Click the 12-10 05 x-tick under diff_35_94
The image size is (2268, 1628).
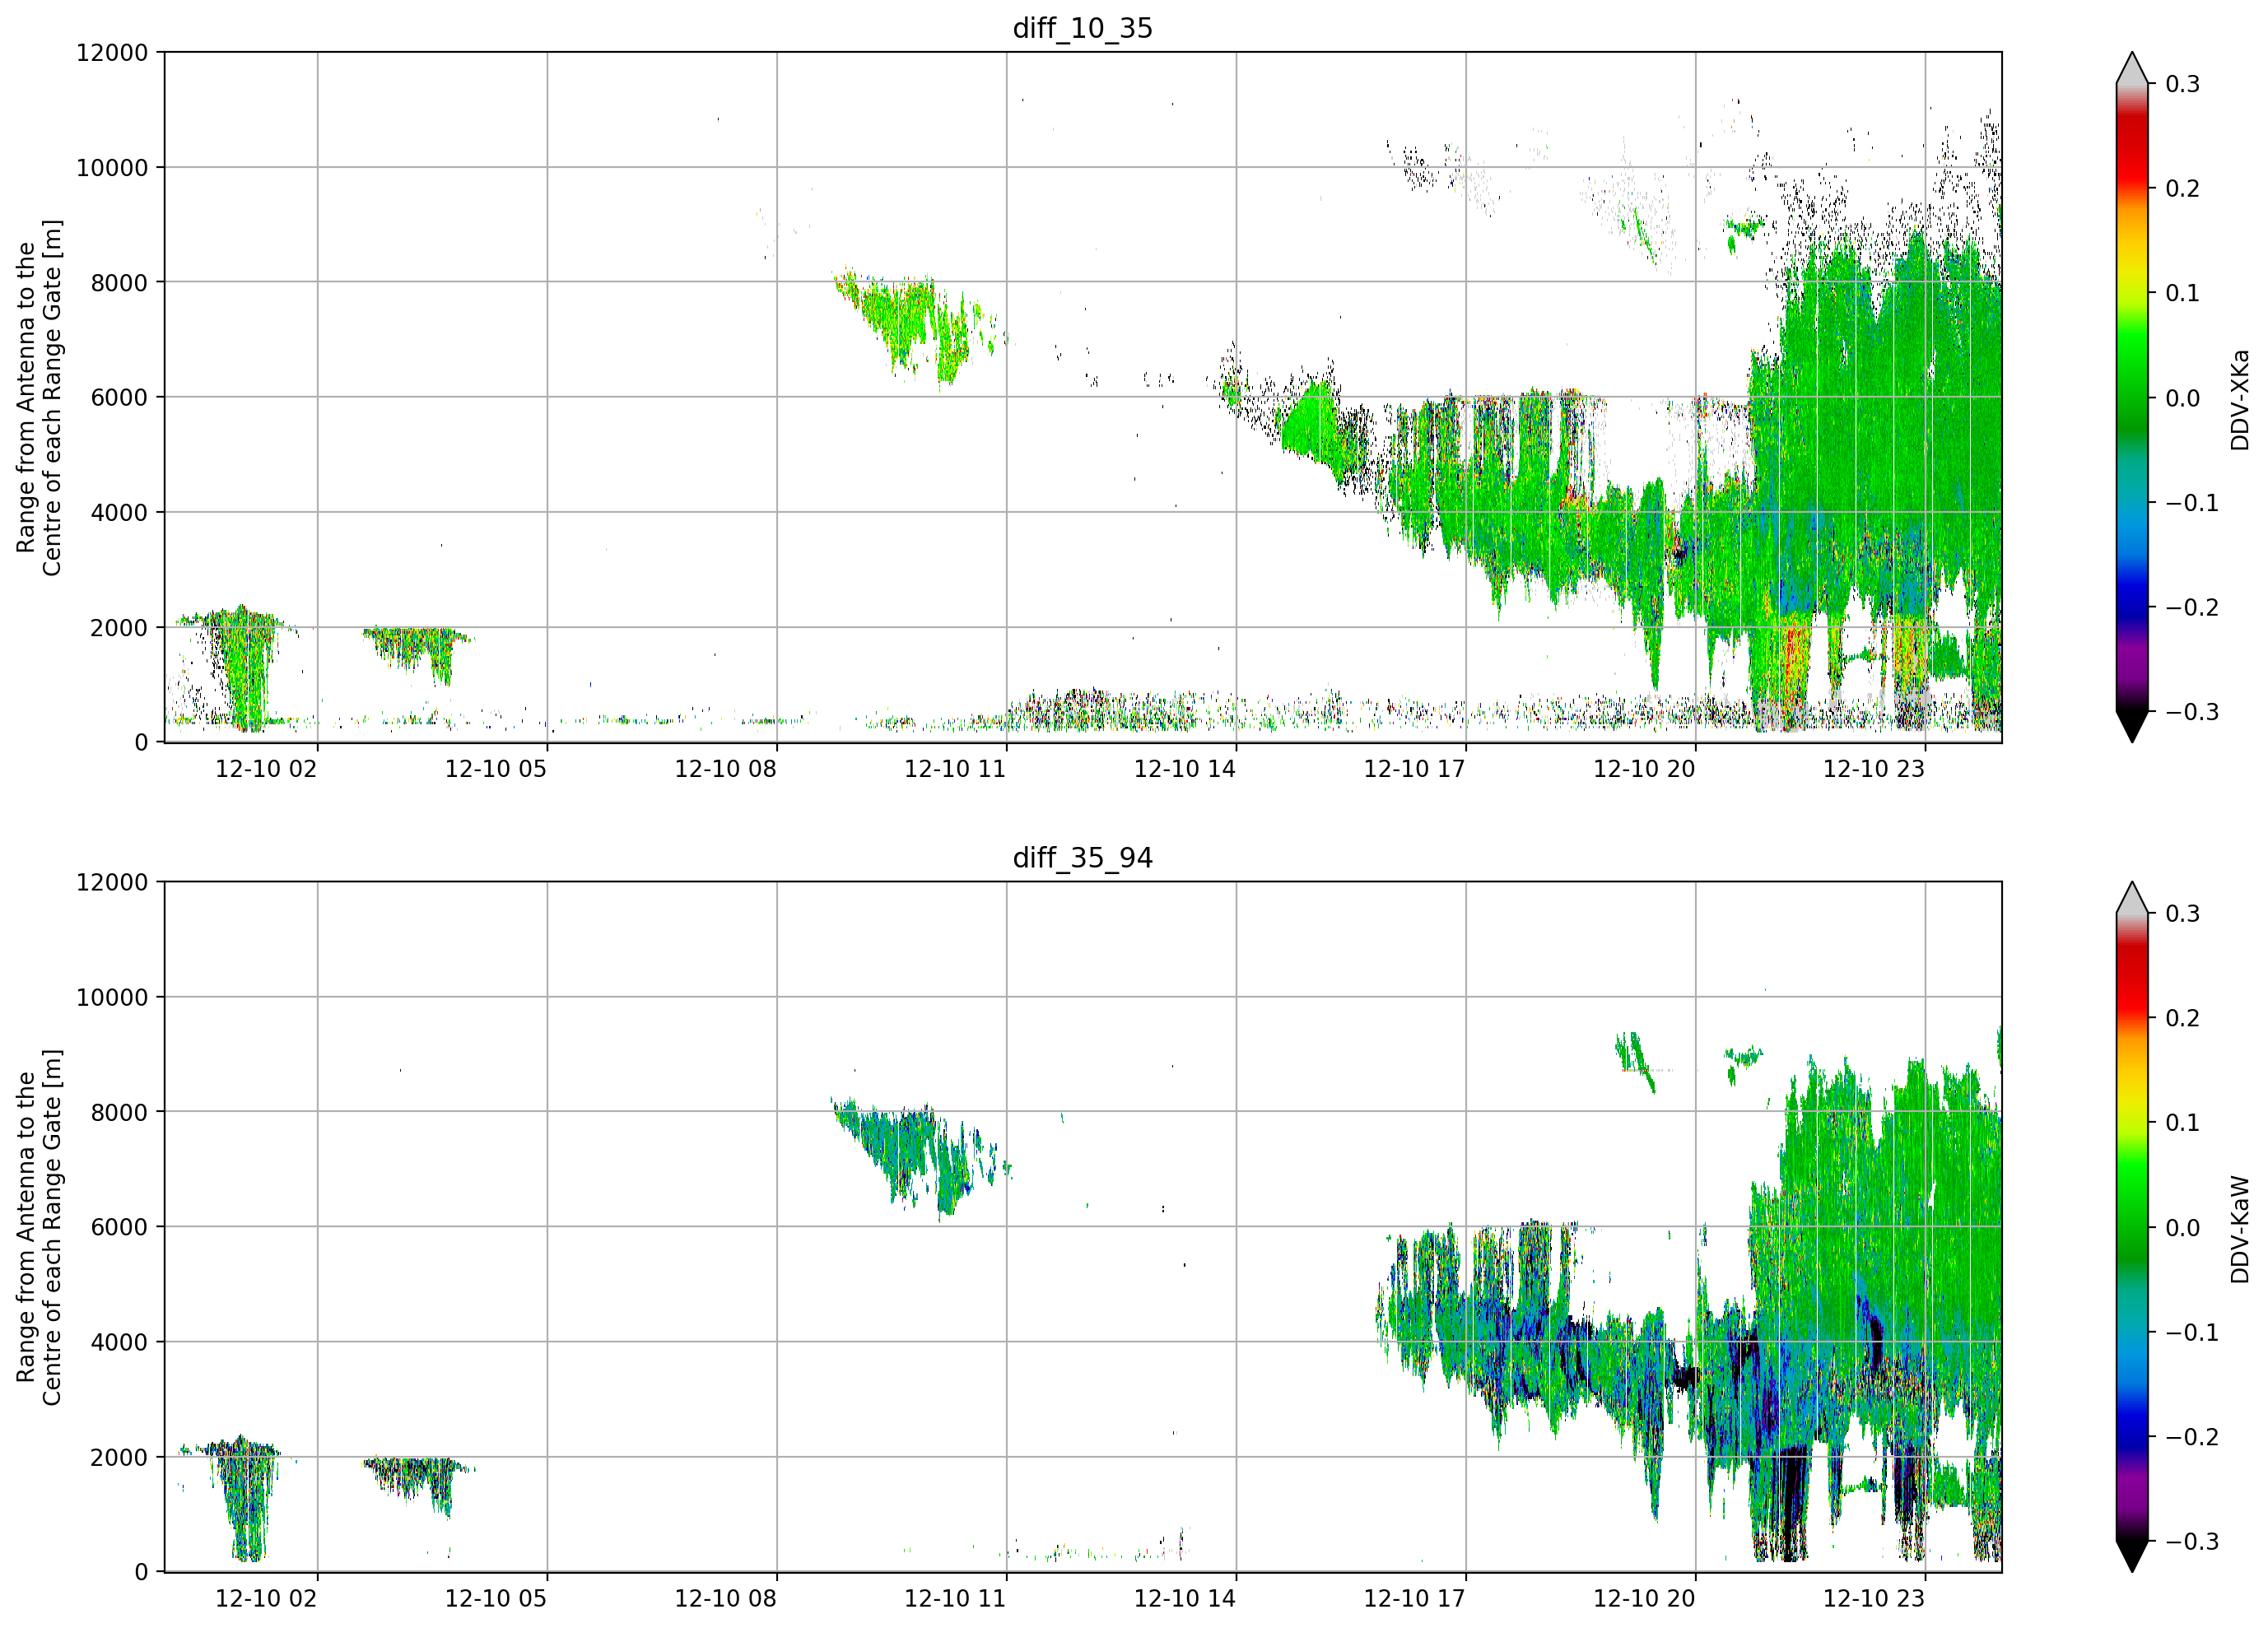click(496, 1598)
